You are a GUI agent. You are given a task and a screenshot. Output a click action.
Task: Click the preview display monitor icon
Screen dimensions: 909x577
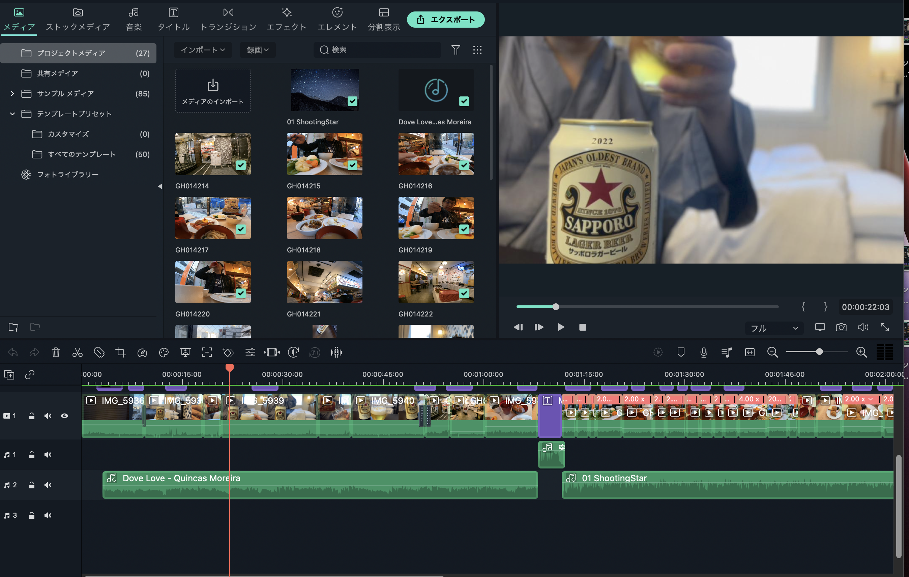tap(820, 328)
